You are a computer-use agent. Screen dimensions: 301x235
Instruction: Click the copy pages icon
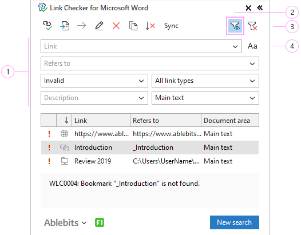[133, 26]
